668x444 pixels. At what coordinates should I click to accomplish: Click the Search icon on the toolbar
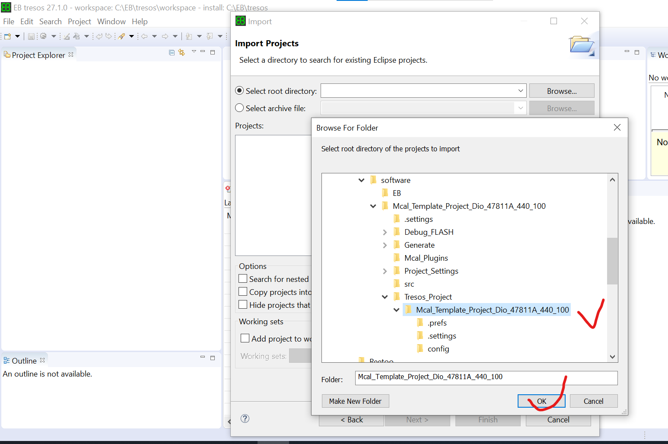coord(121,36)
